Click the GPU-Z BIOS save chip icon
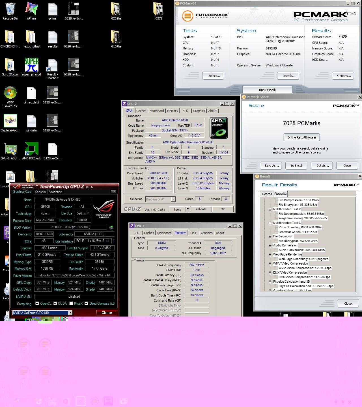The width and height of the screenshot is (362, 407). pyautogui.click(x=111, y=227)
